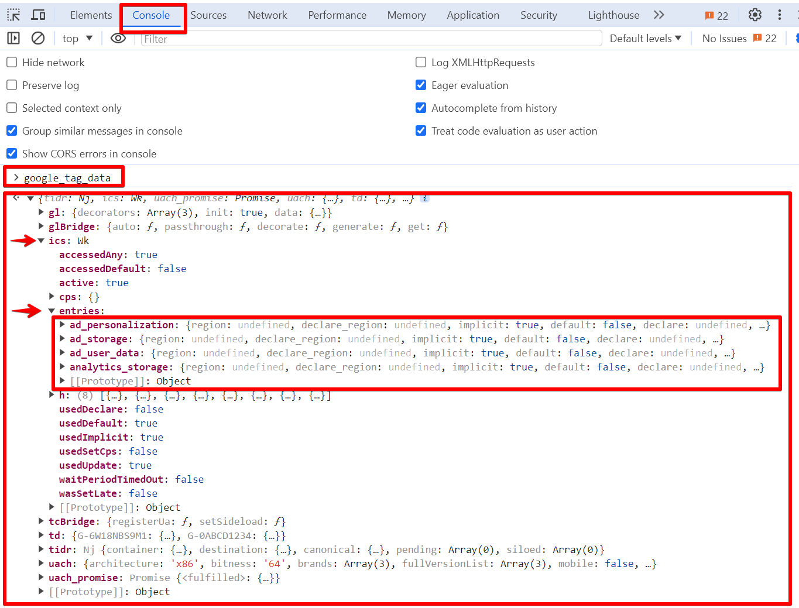Show the console sidebar panel icon
This screenshot has width=799, height=608.
pos(13,38)
